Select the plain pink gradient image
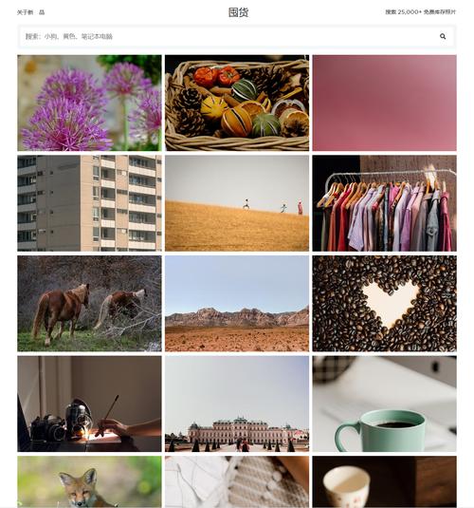Screen dimensions: 474x508 (384, 103)
